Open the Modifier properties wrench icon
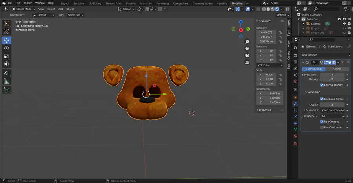 point(295,104)
